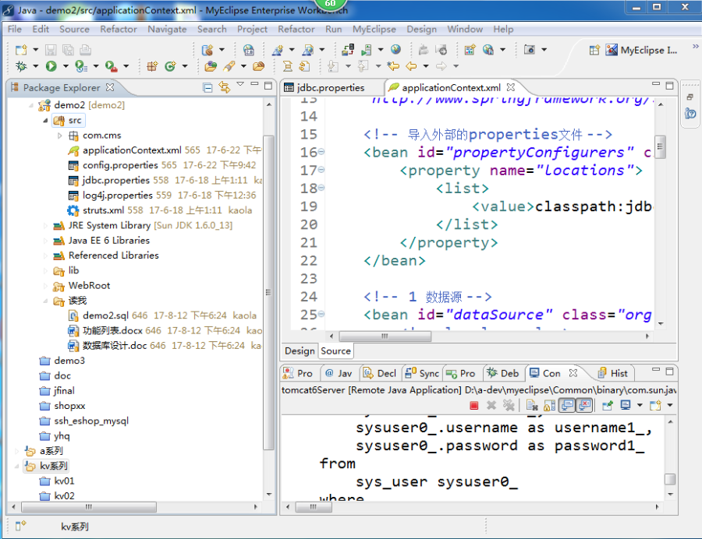Click the Last Edit Location icon
Viewport: 702px width, 539px height.
[x=393, y=66]
